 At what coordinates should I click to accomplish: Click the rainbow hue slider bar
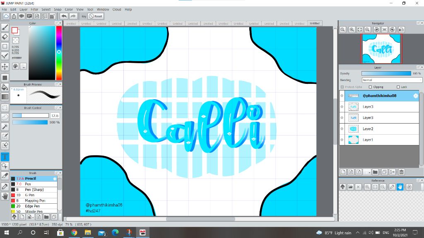click(59, 53)
